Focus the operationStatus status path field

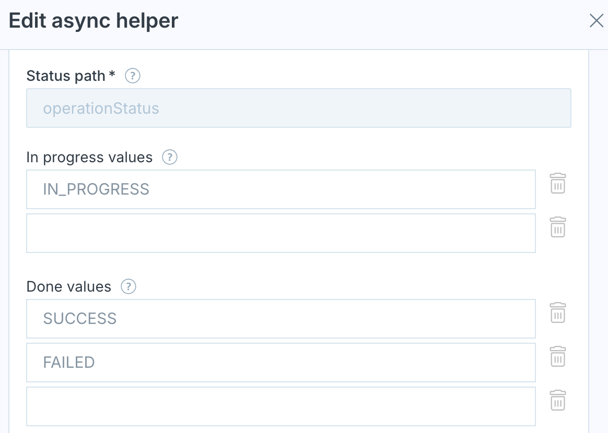[x=299, y=108]
